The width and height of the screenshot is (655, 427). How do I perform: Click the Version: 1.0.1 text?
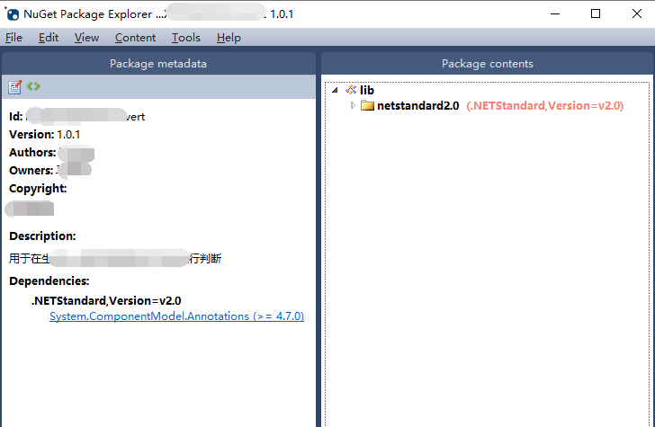(45, 135)
